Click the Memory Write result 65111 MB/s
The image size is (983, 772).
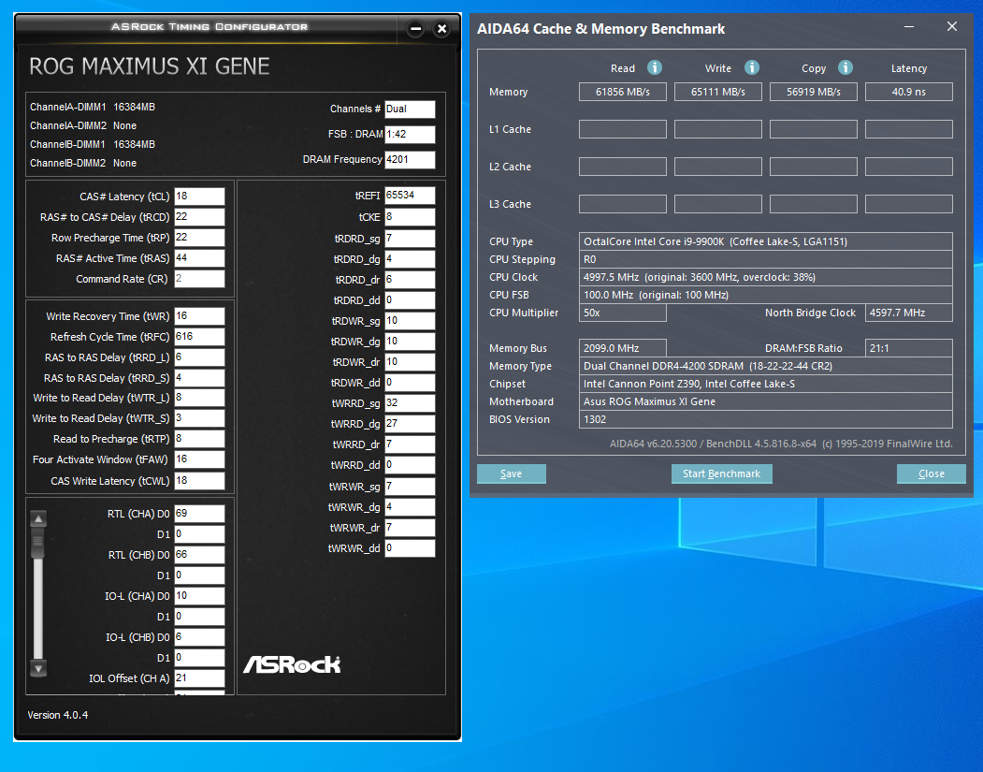717,92
